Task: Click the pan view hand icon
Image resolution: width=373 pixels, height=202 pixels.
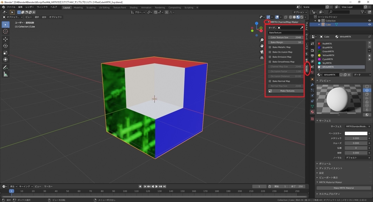Action: point(262,46)
